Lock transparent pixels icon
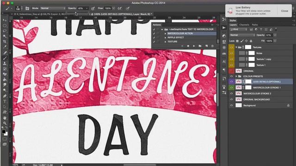Screen dimensions: 296x166 (x=237, y=41)
